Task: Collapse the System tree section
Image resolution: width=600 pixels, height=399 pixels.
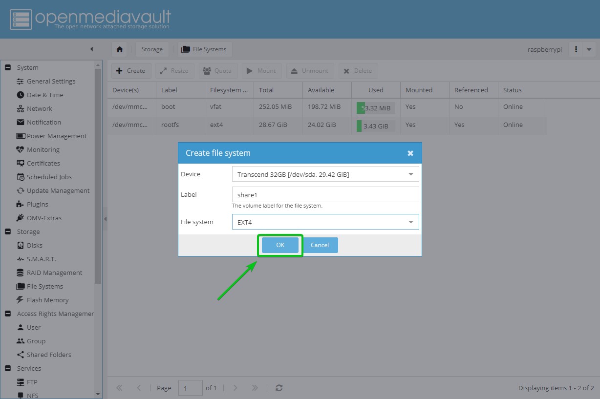Action: point(8,67)
